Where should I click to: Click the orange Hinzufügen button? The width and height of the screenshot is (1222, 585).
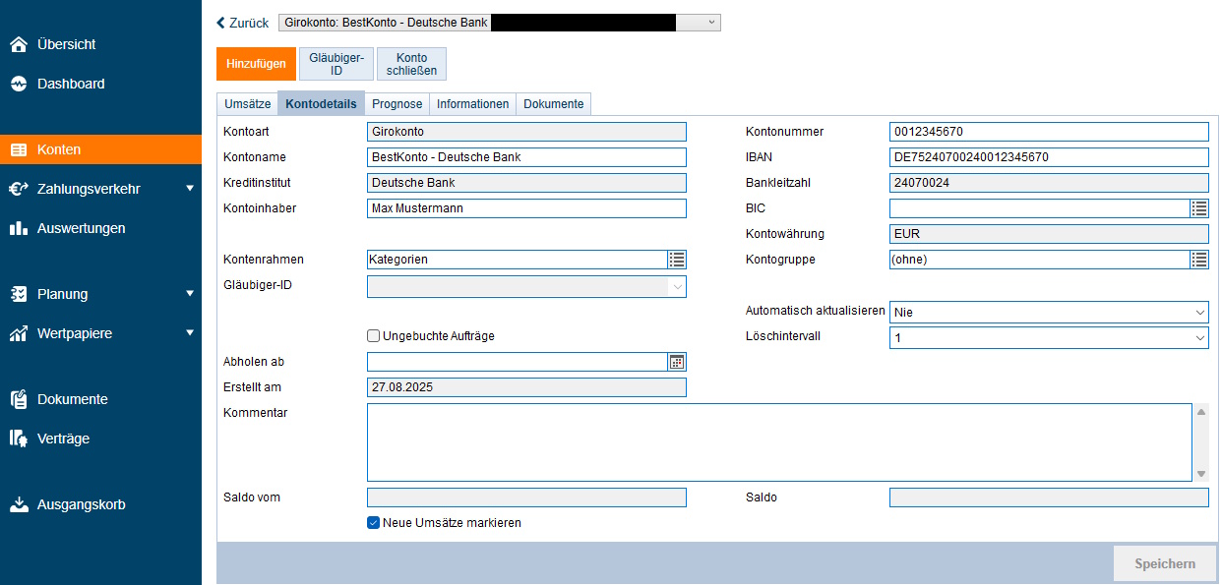[x=256, y=64]
